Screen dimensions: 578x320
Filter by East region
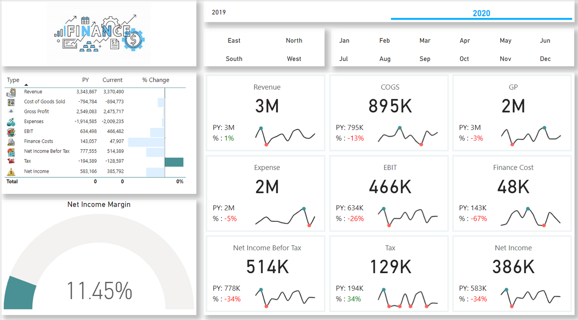tap(234, 40)
